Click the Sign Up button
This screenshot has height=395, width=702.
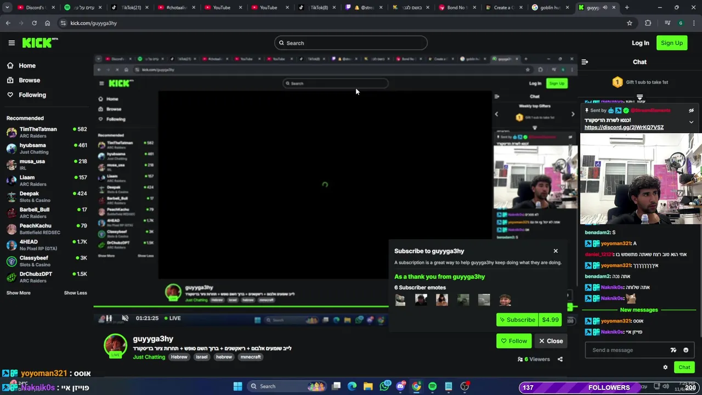pos(672,43)
